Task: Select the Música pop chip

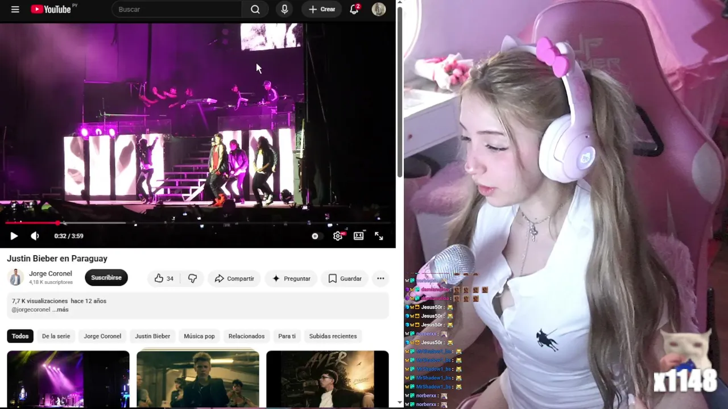Action: click(x=199, y=336)
